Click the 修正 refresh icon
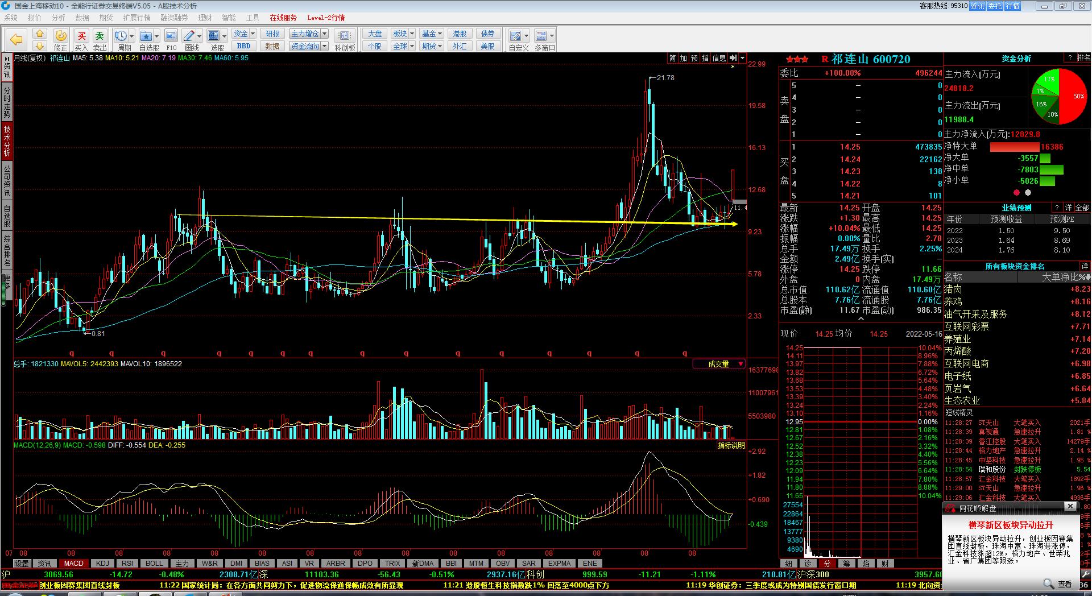This screenshot has height=596, width=1092. (x=60, y=36)
